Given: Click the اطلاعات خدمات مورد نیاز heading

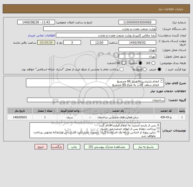Looking at the screenshot, I should point(168,91).
